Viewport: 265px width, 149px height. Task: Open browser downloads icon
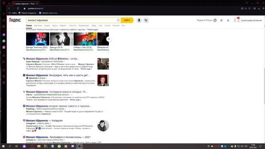(x=259, y=8)
